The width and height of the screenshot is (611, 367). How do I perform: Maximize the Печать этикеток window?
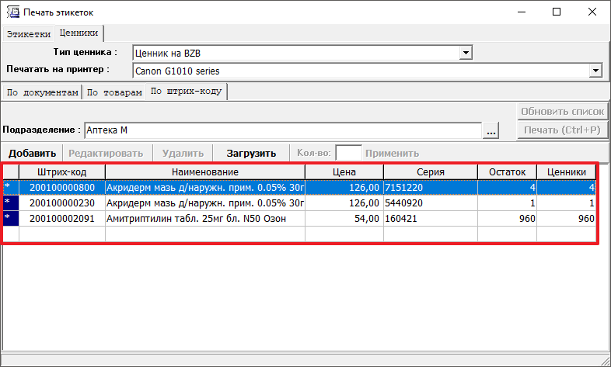[557, 12]
